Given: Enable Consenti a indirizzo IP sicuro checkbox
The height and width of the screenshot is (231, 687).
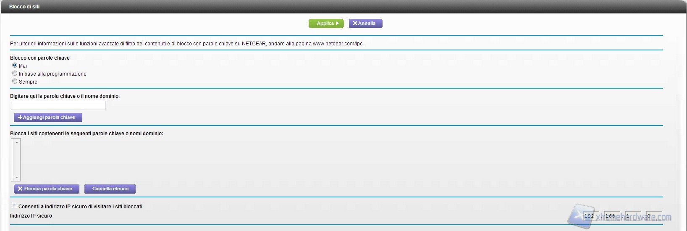Looking at the screenshot, I should click(15, 206).
